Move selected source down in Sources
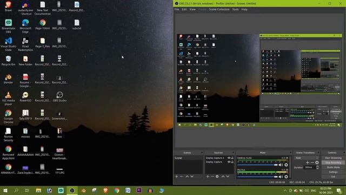This screenshot has height=195, width=346. (228, 177)
